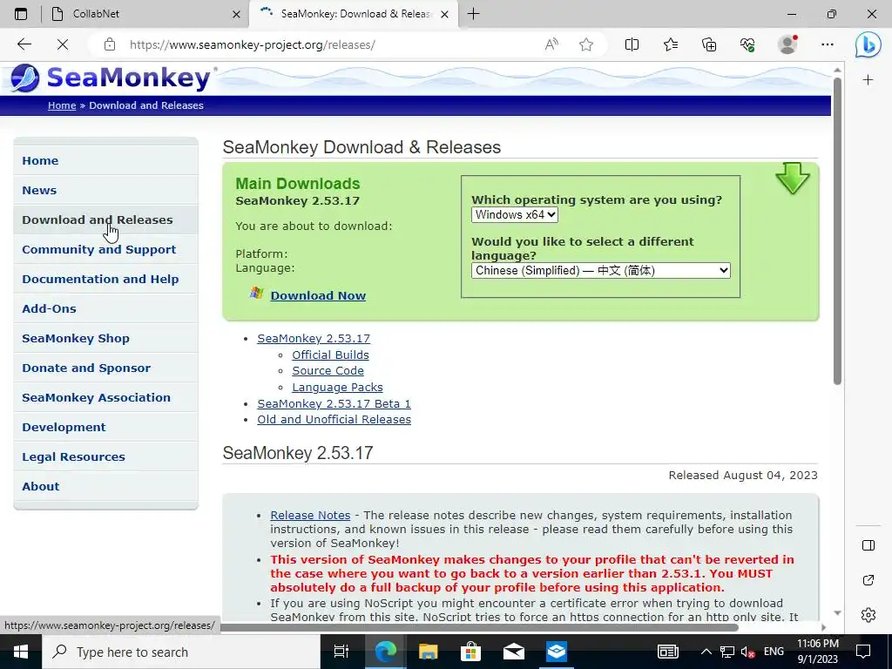Open Windows Start menu
The height and width of the screenshot is (669, 892).
click(21, 652)
